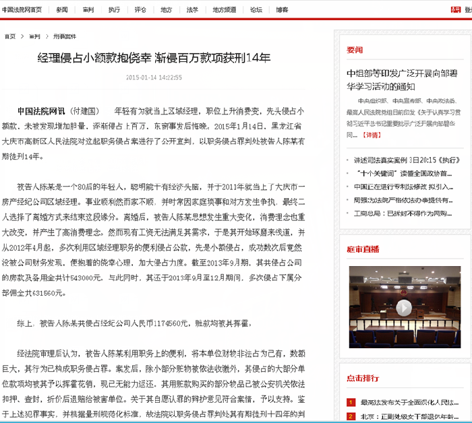Open news item “十个关键词”读懂全国政协
The image size is (472, 423).
pyautogui.click(x=405, y=174)
